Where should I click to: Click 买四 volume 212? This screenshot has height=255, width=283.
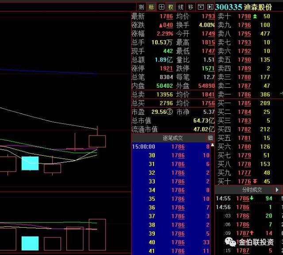click(x=265, y=129)
